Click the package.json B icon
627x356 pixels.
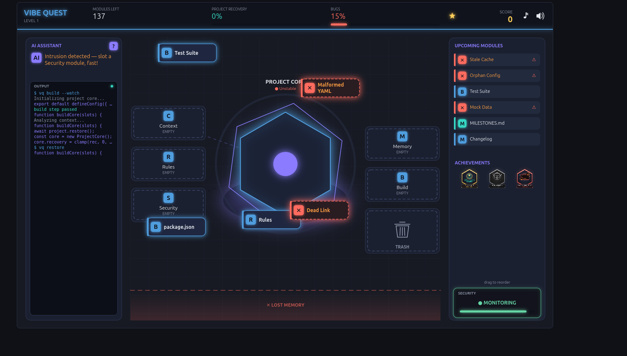pos(155,227)
